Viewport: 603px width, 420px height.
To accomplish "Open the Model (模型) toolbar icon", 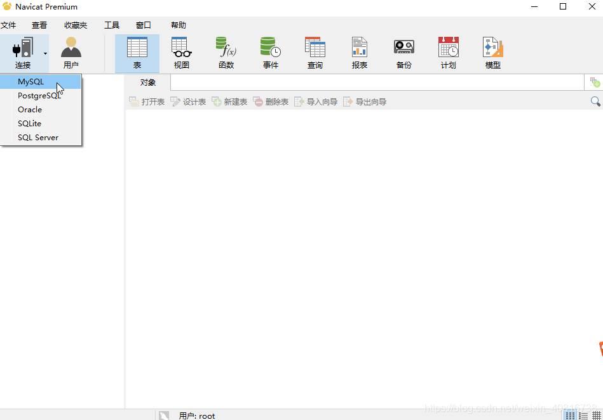I will [492, 53].
